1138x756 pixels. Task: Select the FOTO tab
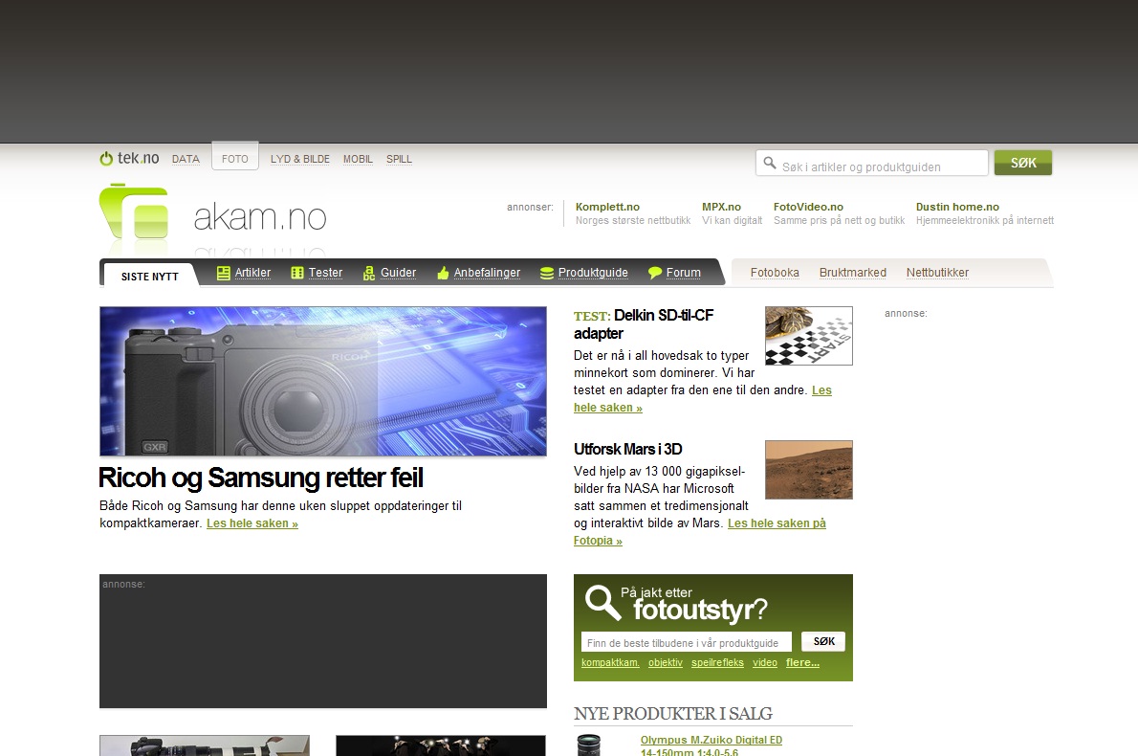(235, 156)
